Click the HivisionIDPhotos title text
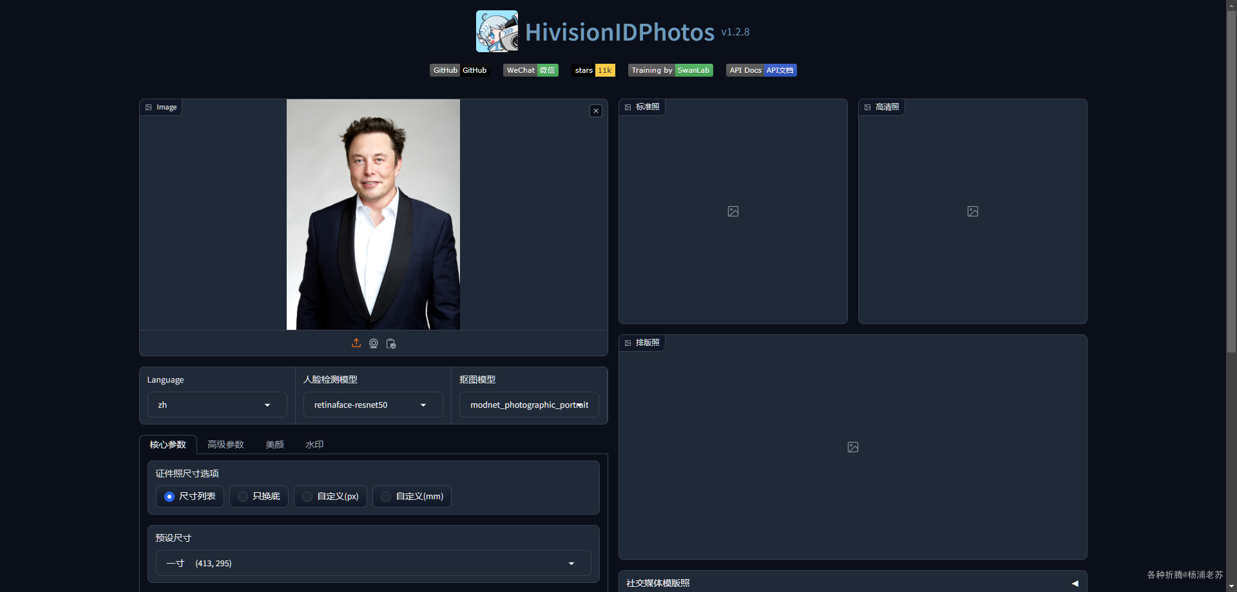1237x592 pixels. (x=620, y=32)
